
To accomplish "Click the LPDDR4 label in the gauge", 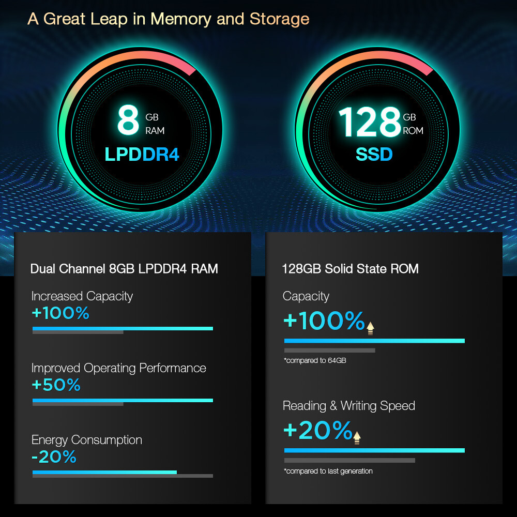I will (x=142, y=154).
